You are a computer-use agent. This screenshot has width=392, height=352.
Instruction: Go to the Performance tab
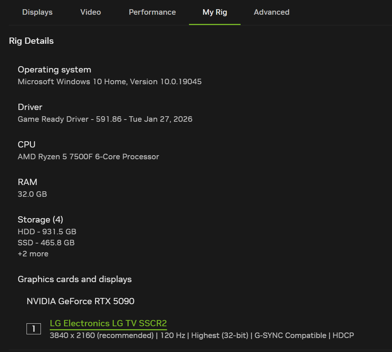152,12
